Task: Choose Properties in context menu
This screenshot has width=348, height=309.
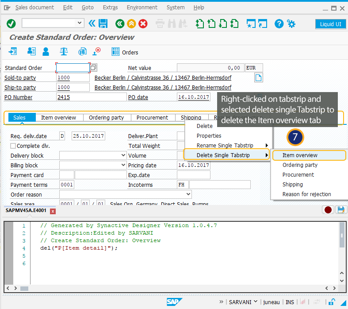Action: coord(209,136)
